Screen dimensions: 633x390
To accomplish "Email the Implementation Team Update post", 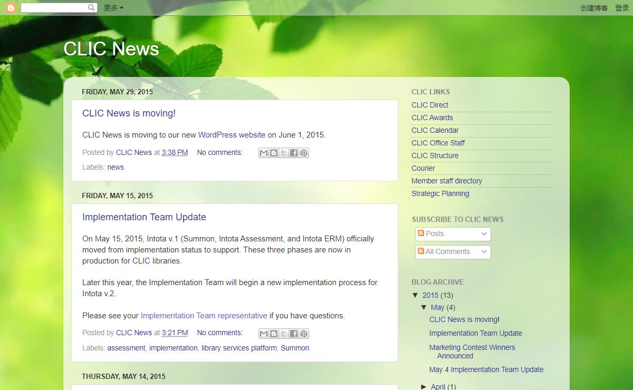I will point(264,333).
